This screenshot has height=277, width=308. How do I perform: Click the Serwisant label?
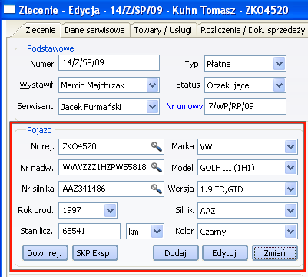point(35,106)
